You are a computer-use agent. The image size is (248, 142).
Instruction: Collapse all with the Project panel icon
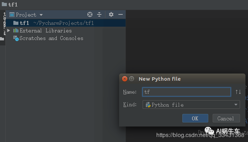click(99, 14)
